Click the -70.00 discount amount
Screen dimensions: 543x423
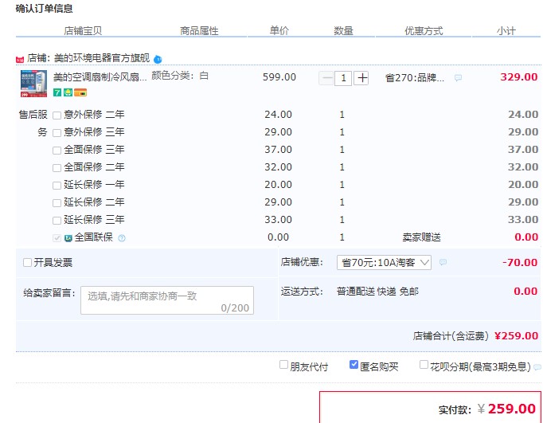pyautogui.click(x=520, y=262)
